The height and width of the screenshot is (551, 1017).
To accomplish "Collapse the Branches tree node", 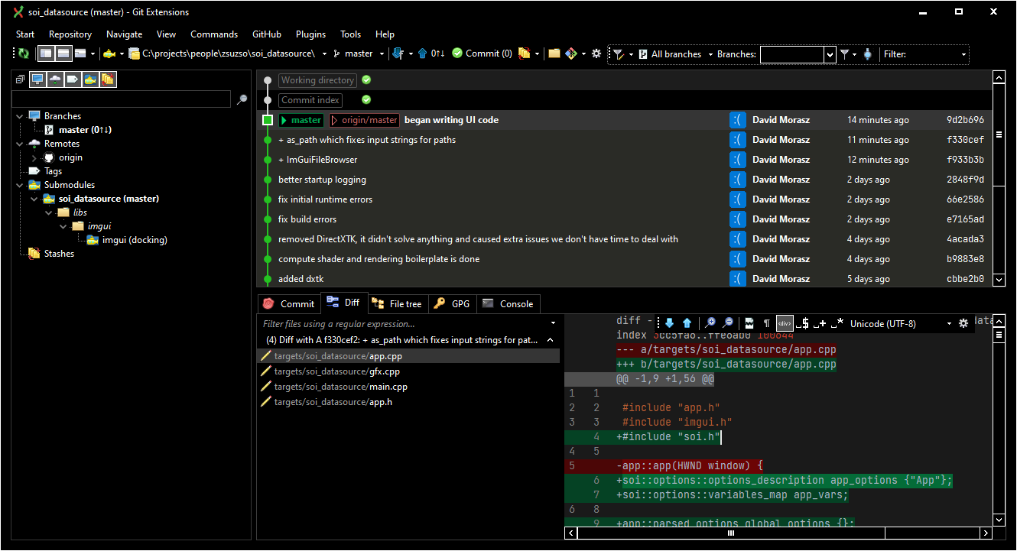I will [19, 116].
